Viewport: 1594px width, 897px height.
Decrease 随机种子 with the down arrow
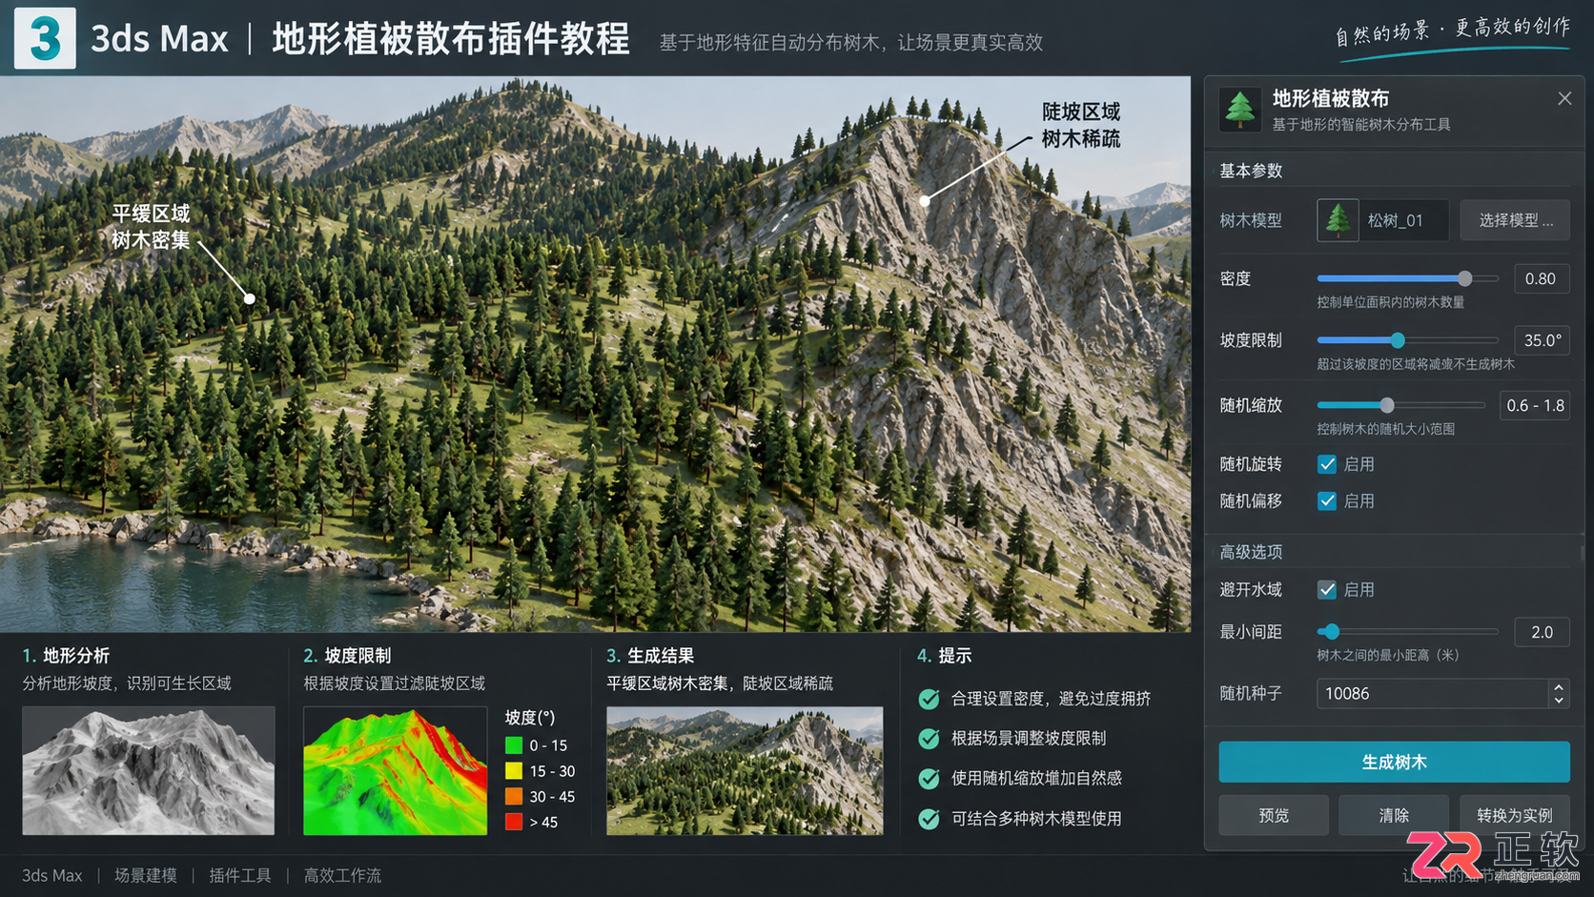pos(1559,701)
